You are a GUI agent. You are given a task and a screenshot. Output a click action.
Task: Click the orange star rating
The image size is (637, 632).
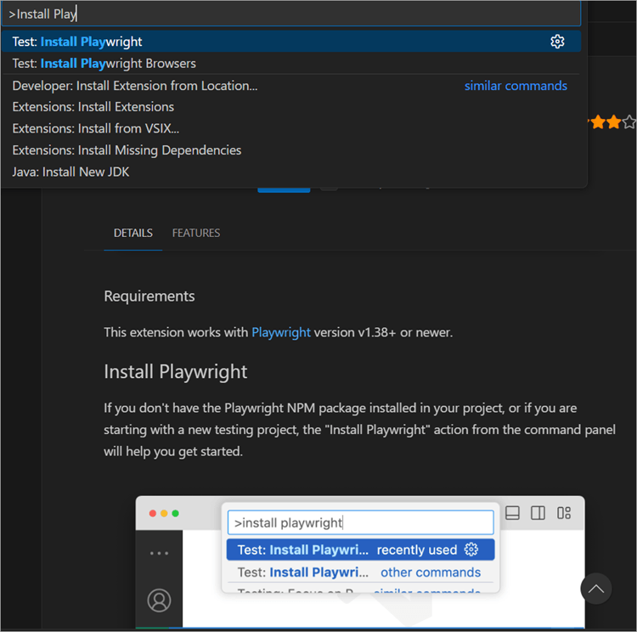click(x=612, y=122)
